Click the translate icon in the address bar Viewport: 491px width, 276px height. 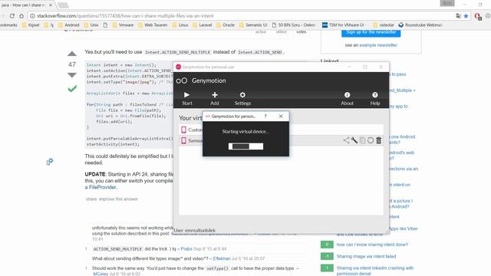459,15
